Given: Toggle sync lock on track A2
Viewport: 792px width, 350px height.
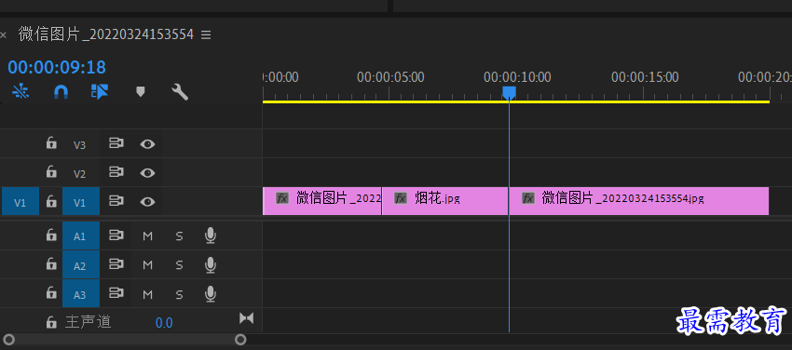Looking at the screenshot, I should pos(116,263).
